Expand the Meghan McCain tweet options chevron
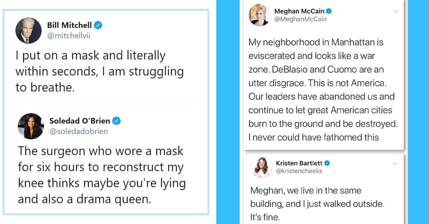This screenshot has width=429, height=224. [x=395, y=12]
